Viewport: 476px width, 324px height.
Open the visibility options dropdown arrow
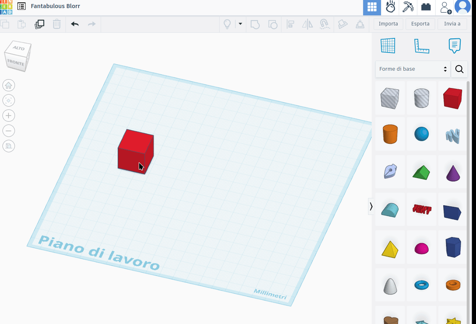(x=240, y=24)
